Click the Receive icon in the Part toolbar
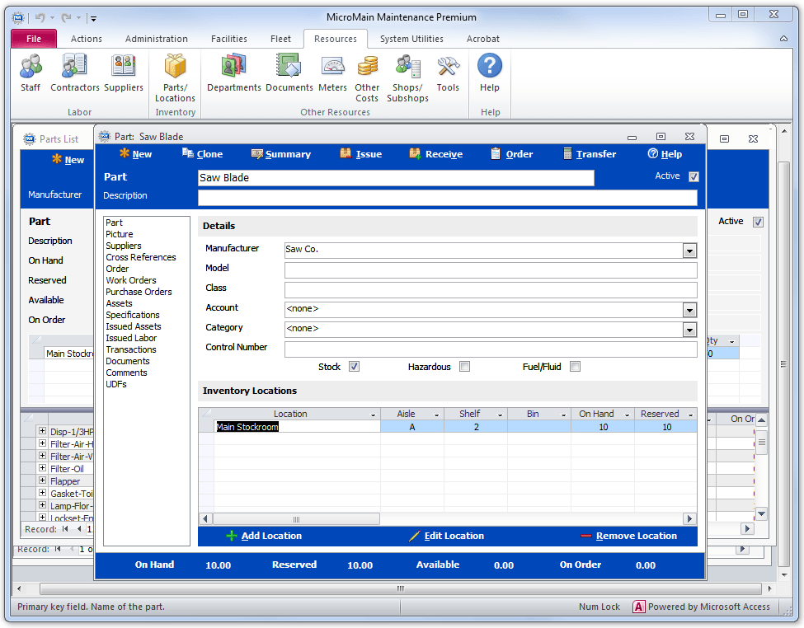Screen dimensions: 804x628 (x=435, y=154)
